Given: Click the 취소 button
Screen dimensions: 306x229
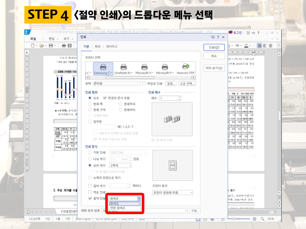Looking at the screenshot, I should 214,56.
